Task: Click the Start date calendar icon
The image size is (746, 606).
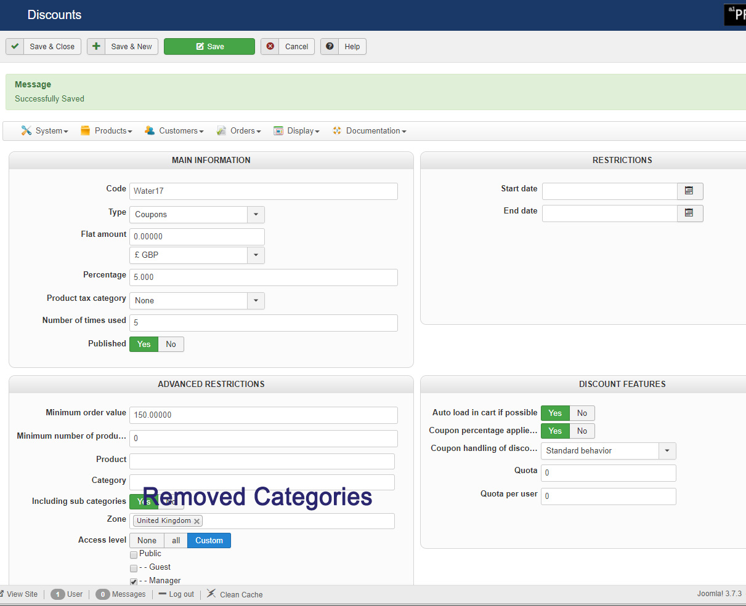Action: (689, 191)
